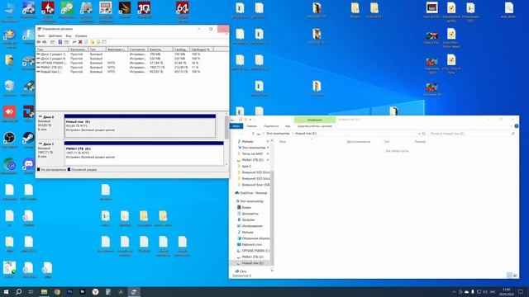Sort by the Имя column in Explorer
This screenshot has height=297, width=529.
[283, 142]
